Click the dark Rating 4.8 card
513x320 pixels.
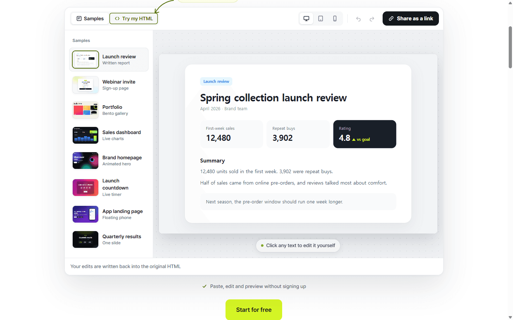click(x=364, y=134)
